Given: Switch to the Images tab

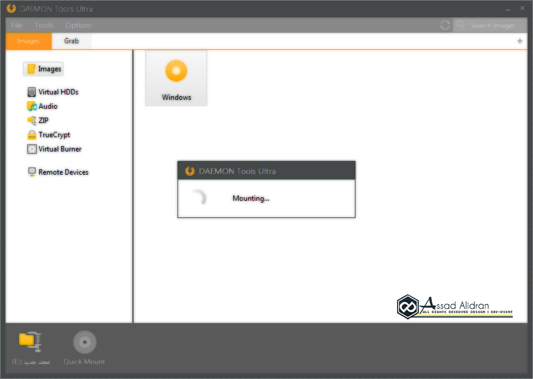Looking at the screenshot, I should pyautogui.click(x=28, y=41).
